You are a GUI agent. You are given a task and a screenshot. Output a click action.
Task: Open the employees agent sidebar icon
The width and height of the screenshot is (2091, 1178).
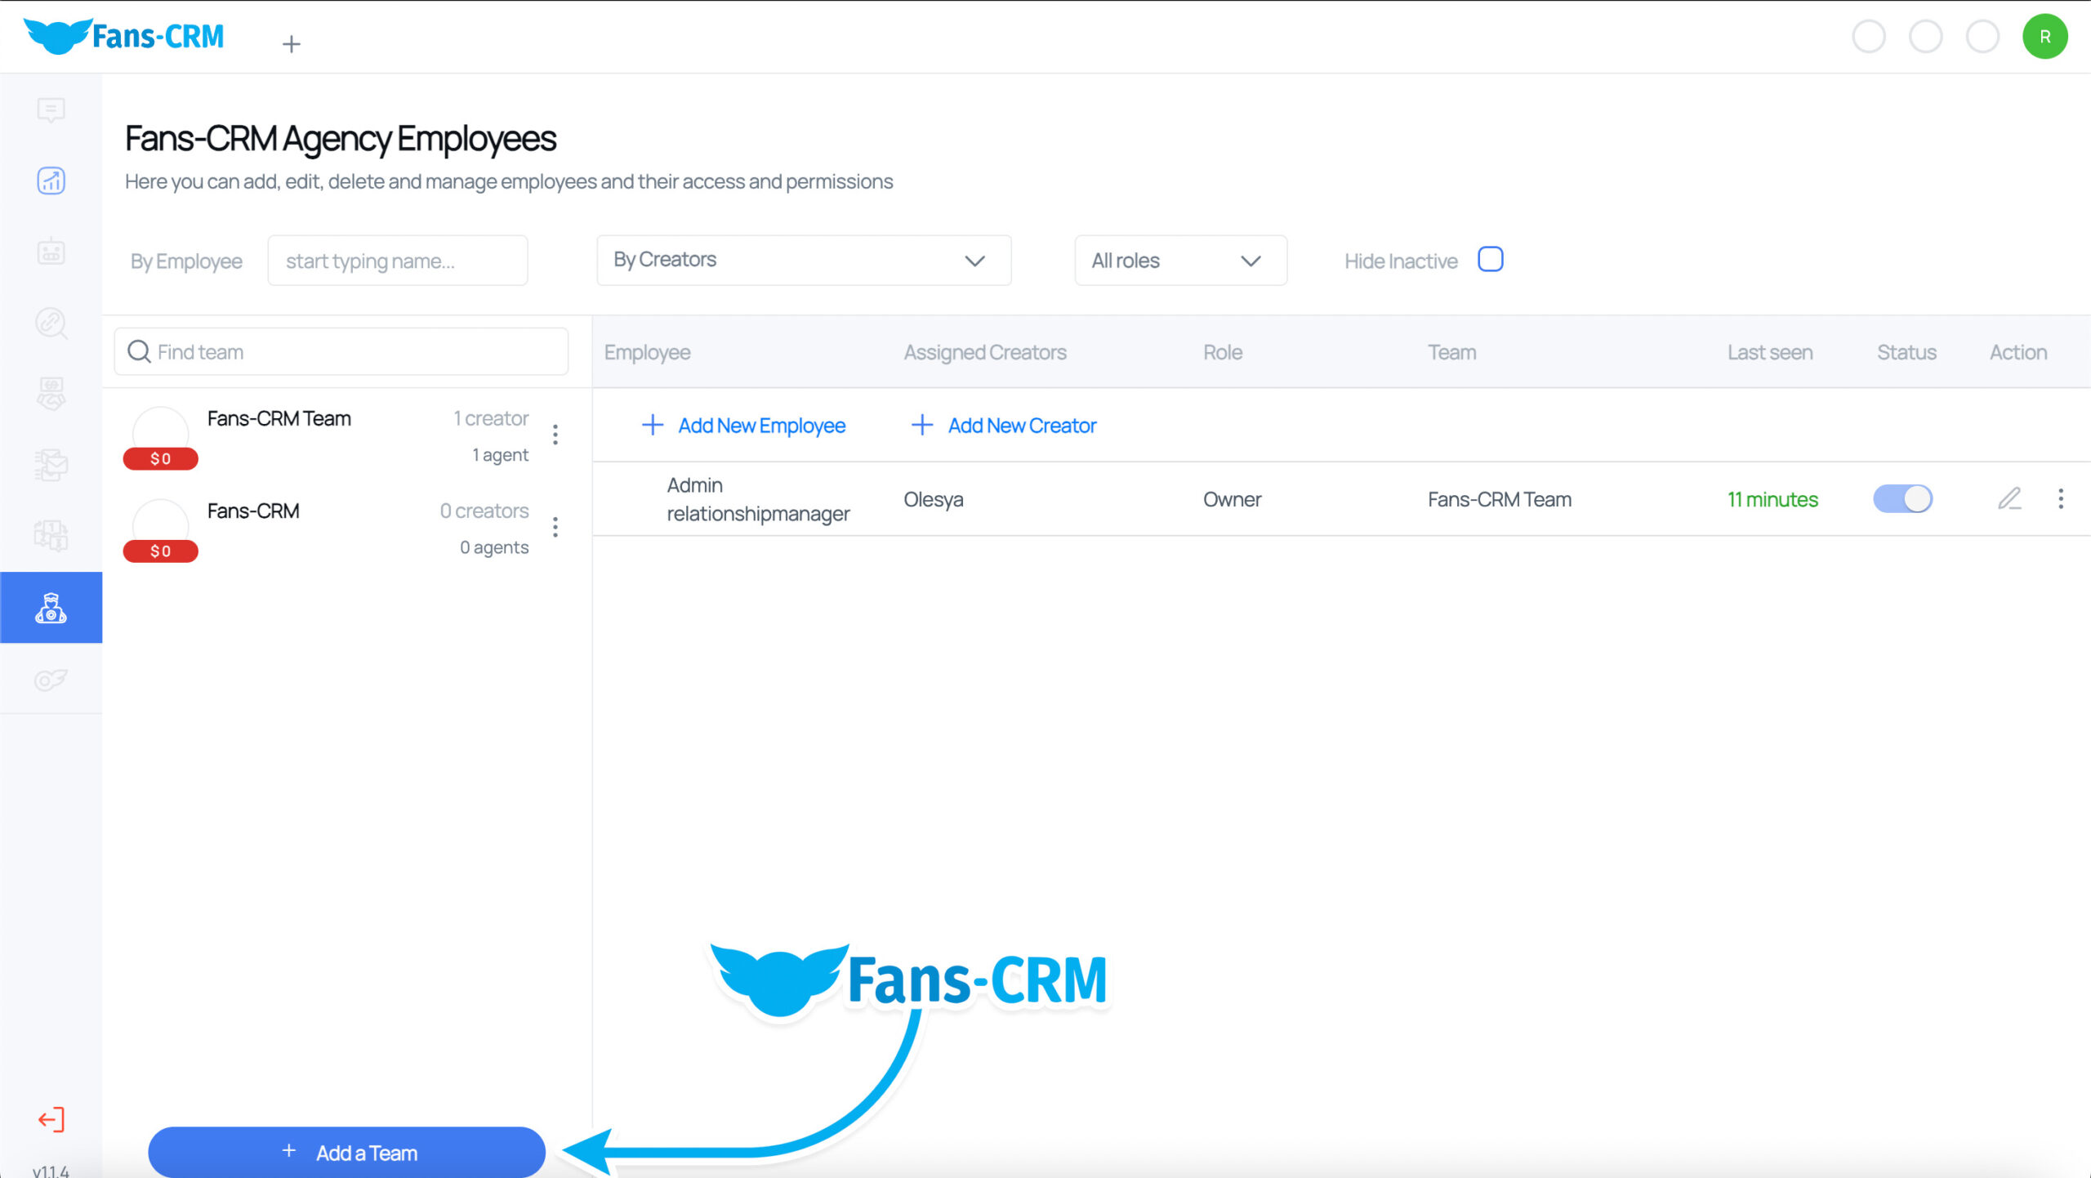pyautogui.click(x=51, y=607)
